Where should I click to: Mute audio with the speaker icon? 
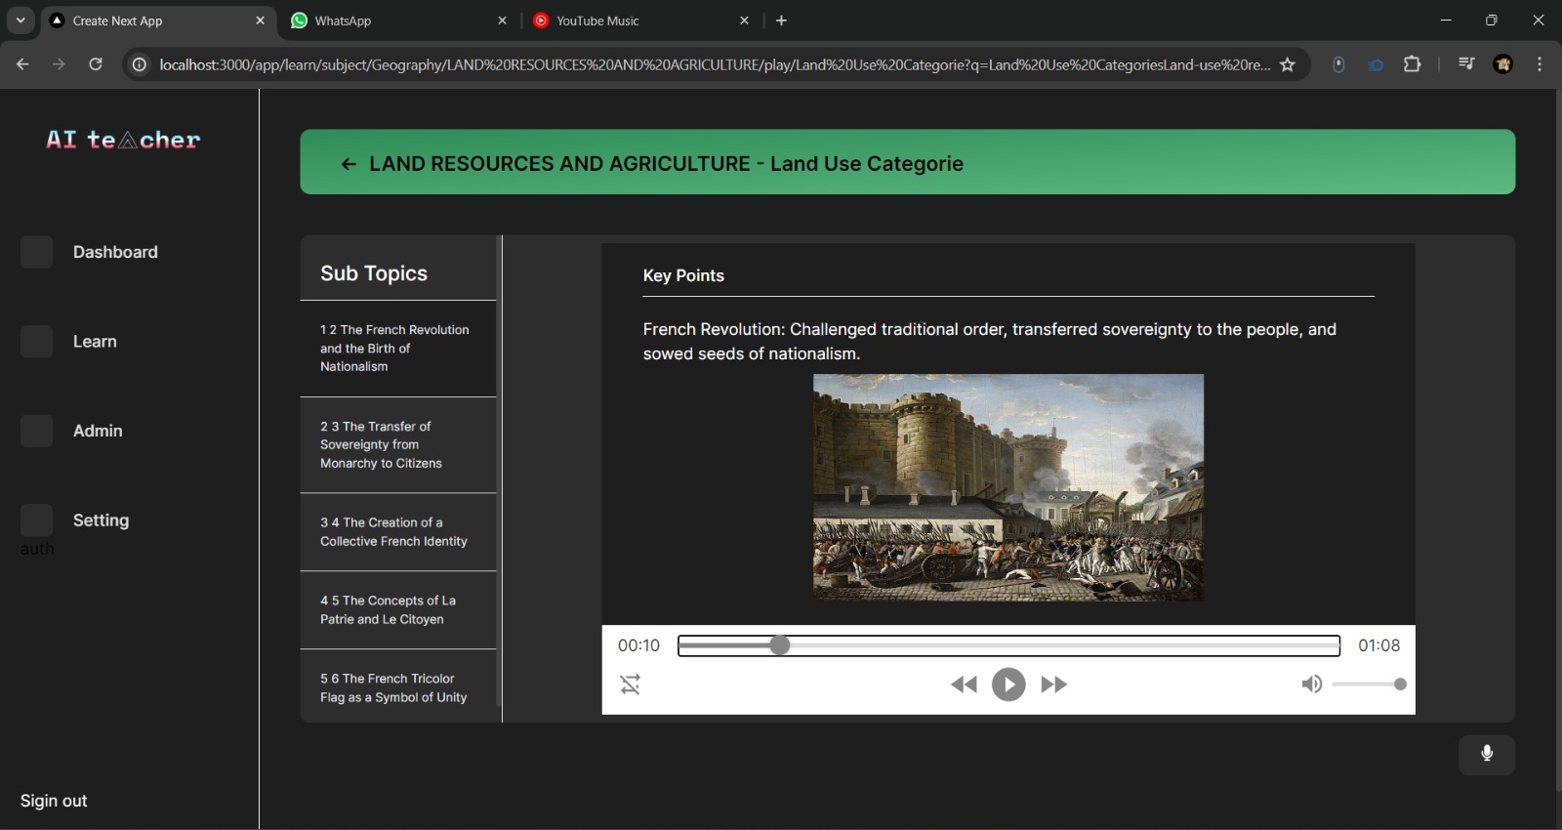click(1311, 685)
